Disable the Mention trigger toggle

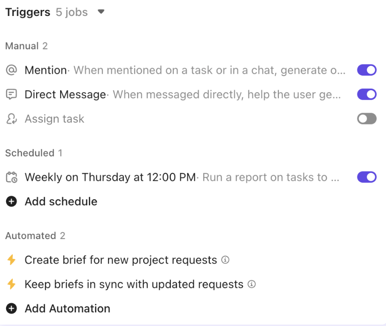367,70
